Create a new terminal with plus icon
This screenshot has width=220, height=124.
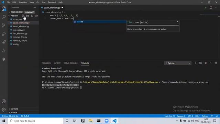195,63
